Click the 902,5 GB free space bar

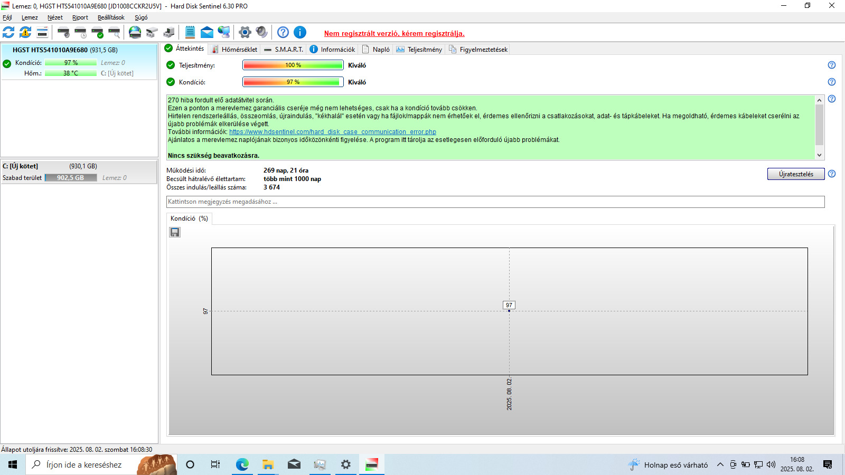click(71, 178)
